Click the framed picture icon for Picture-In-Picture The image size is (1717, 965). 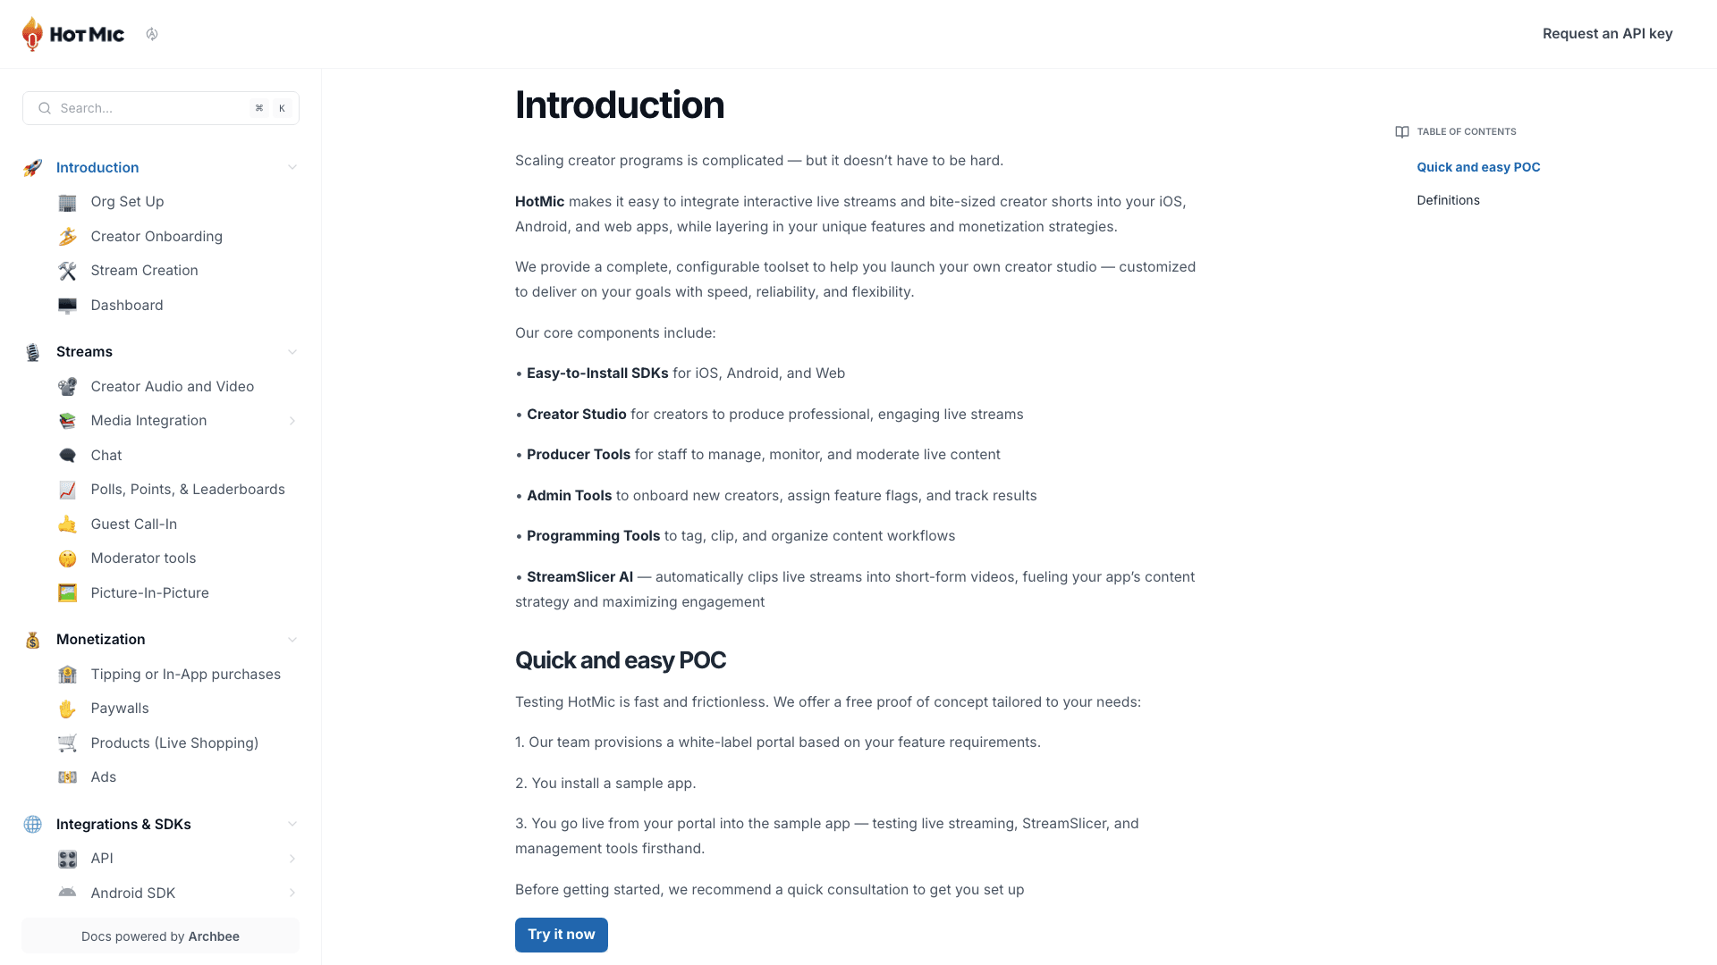pos(67,592)
